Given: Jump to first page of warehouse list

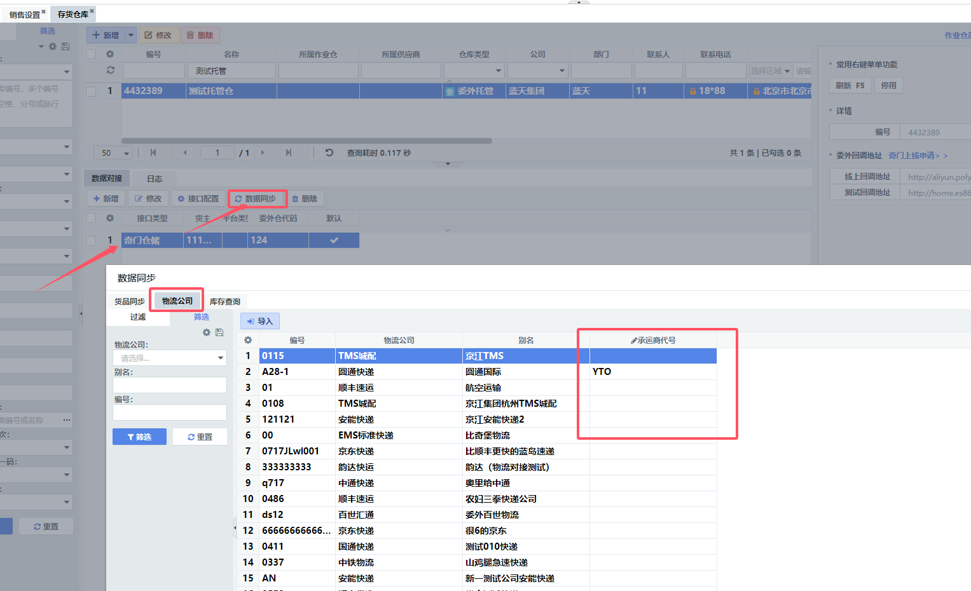Looking at the screenshot, I should click(x=153, y=153).
